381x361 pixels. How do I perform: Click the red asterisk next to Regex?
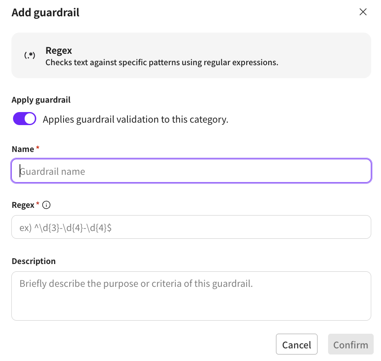click(38, 205)
